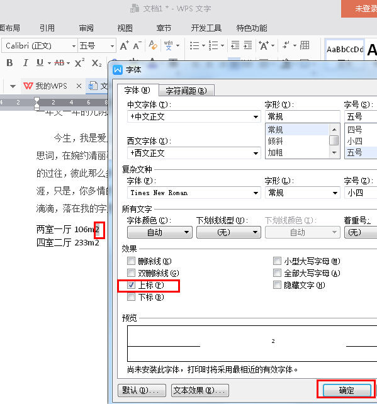Toggle the 隐藏文字 hidden text checkbox

tap(278, 285)
